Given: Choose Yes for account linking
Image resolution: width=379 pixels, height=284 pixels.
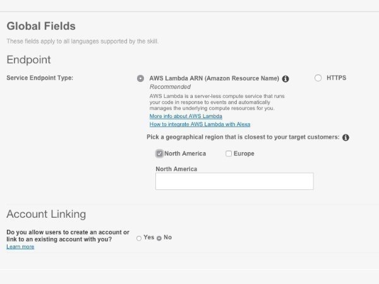Looking at the screenshot, I should tap(139, 238).
